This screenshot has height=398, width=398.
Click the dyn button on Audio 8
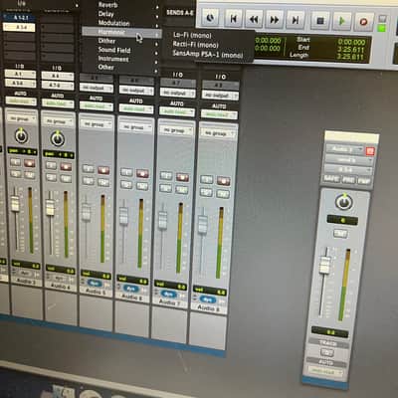tap(207, 299)
